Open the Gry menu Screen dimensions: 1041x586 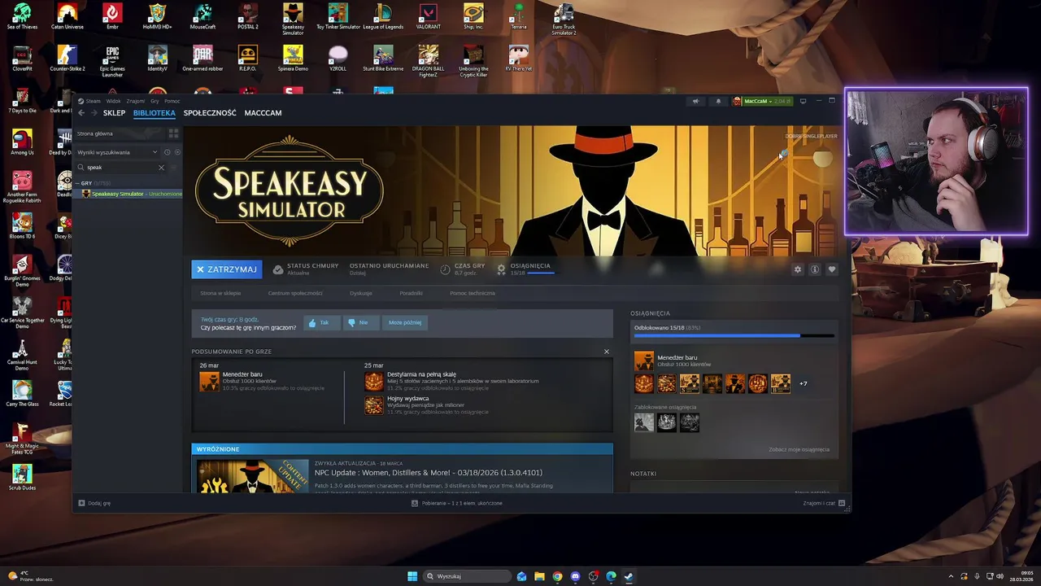coord(155,101)
